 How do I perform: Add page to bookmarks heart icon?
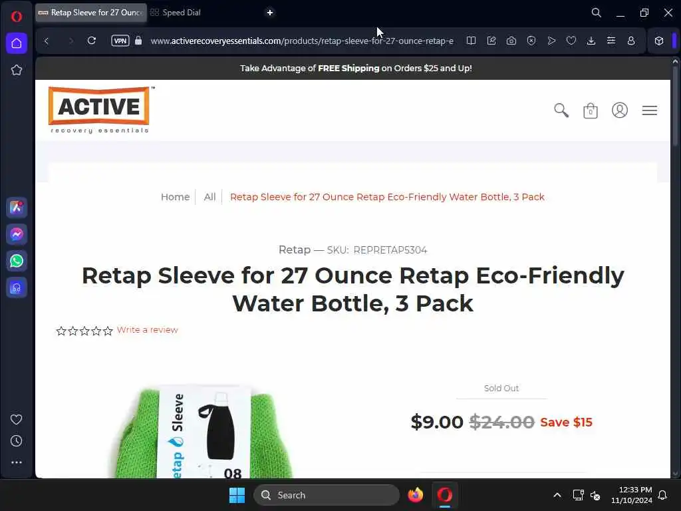tap(571, 41)
